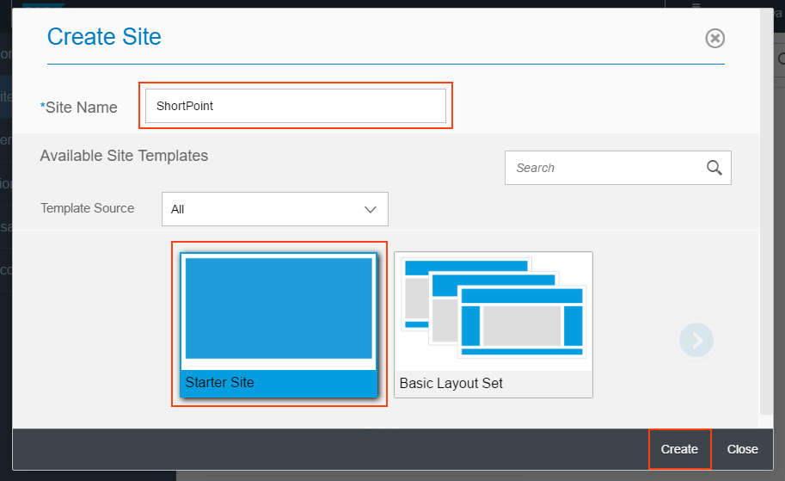Open the Template Source dropdown
The width and height of the screenshot is (785, 481).
tap(275, 209)
